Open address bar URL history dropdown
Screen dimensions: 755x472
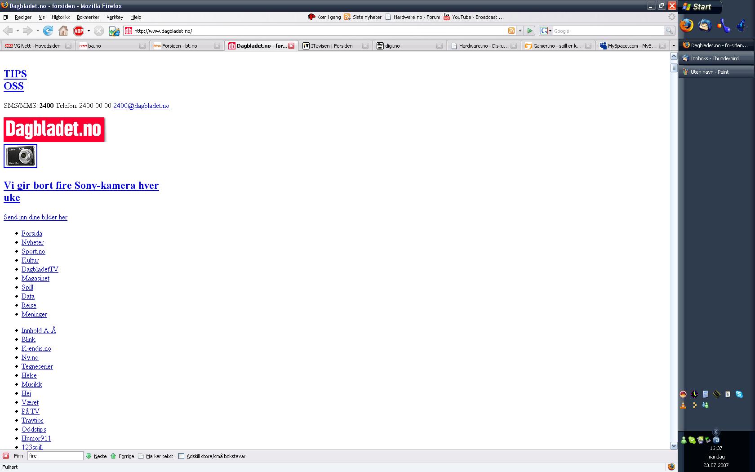pos(520,31)
